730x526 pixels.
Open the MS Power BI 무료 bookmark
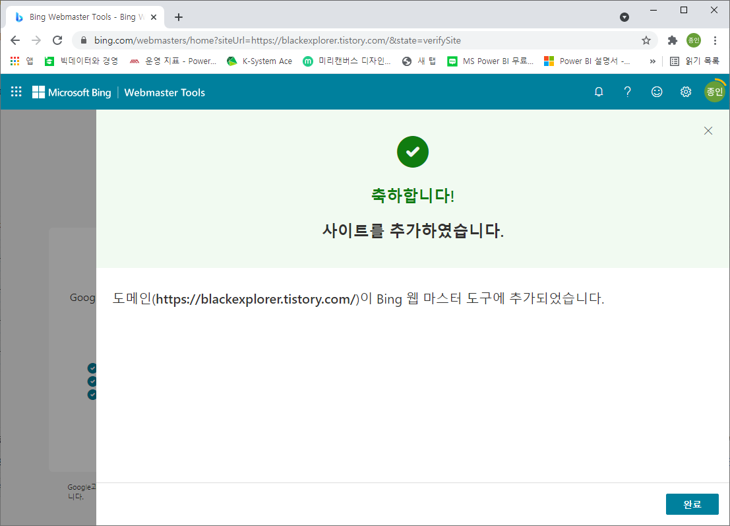pos(491,61)
